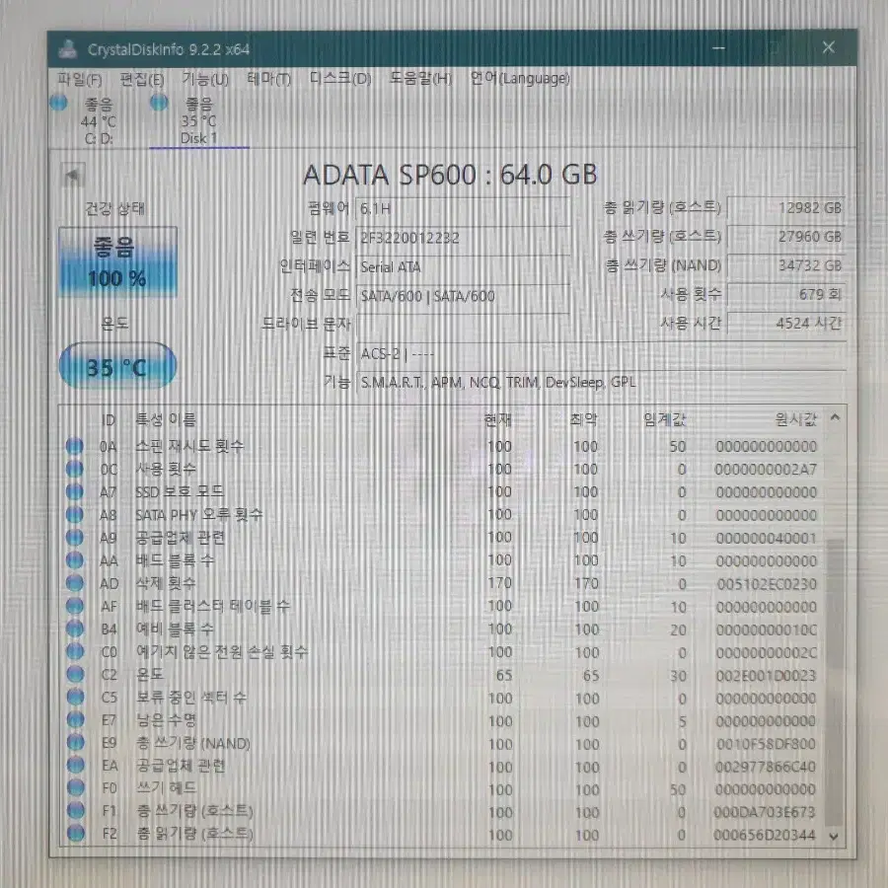Click total NAND writes value 34732 GB
Screen dimensions: 888x888
click(786, 265)
